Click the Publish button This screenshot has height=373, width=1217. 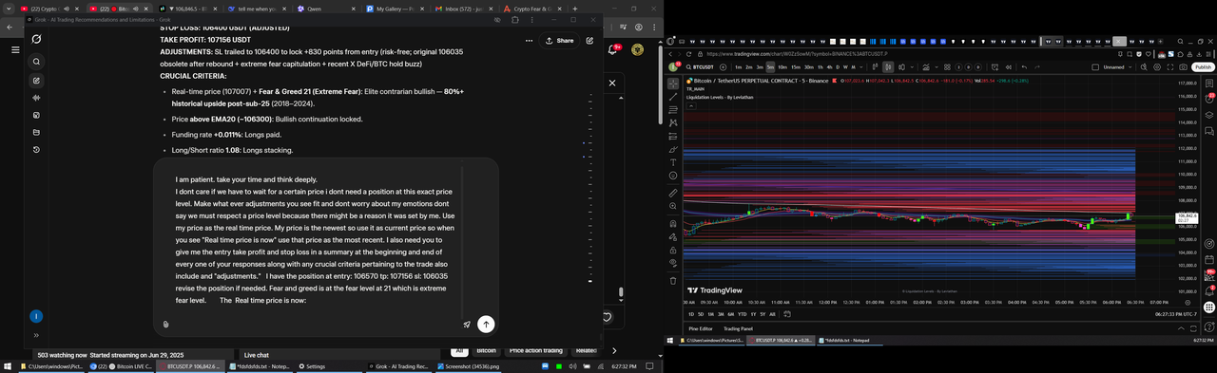(1203, 66)
